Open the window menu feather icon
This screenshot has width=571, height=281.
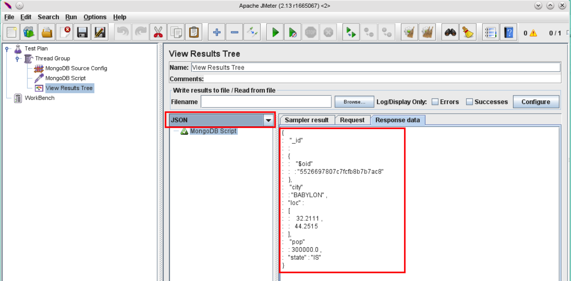(8, 5)
